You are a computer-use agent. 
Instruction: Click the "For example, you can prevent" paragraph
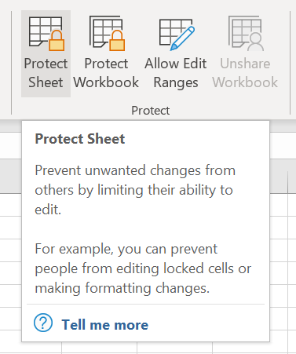[143, 268]
